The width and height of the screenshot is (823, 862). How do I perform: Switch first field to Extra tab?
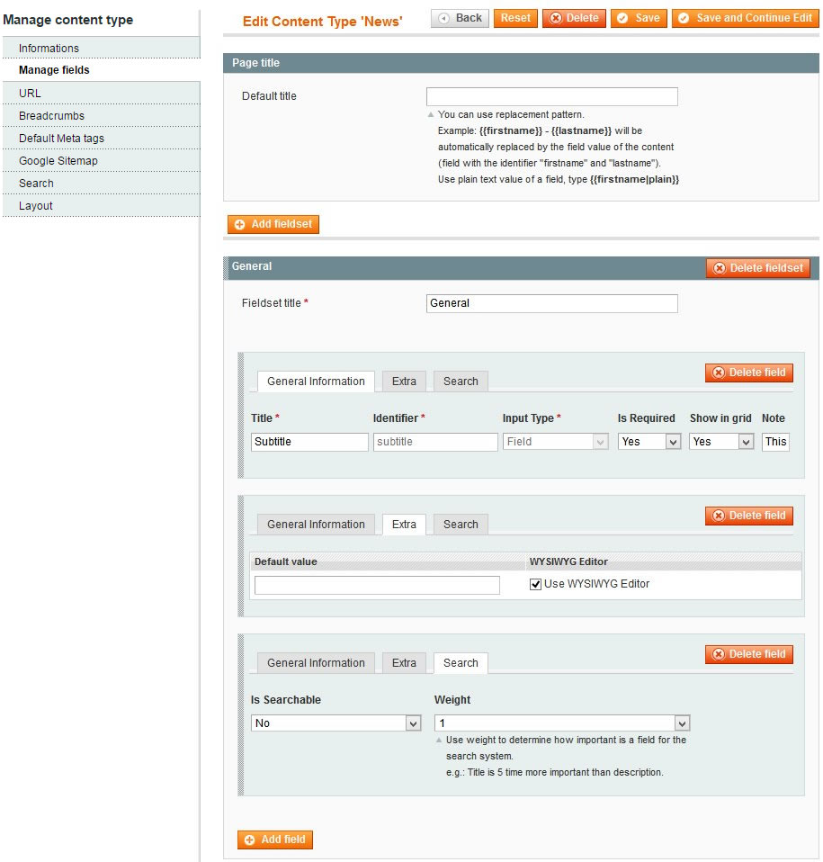[x=404, y=382]
